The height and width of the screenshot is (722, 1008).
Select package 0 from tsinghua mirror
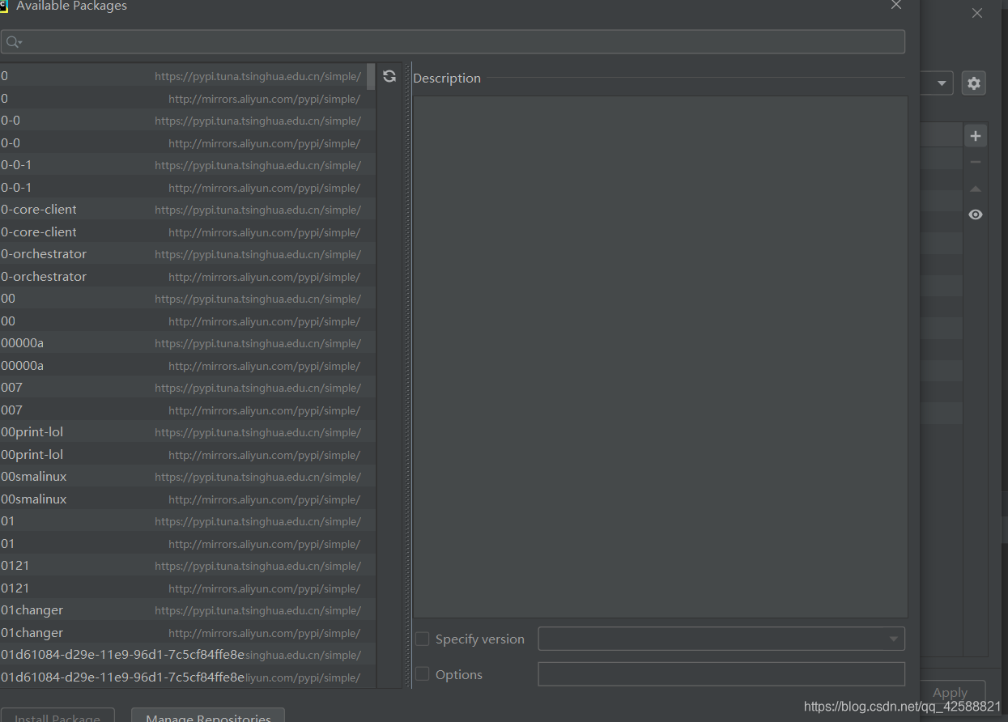pos(183,76)
